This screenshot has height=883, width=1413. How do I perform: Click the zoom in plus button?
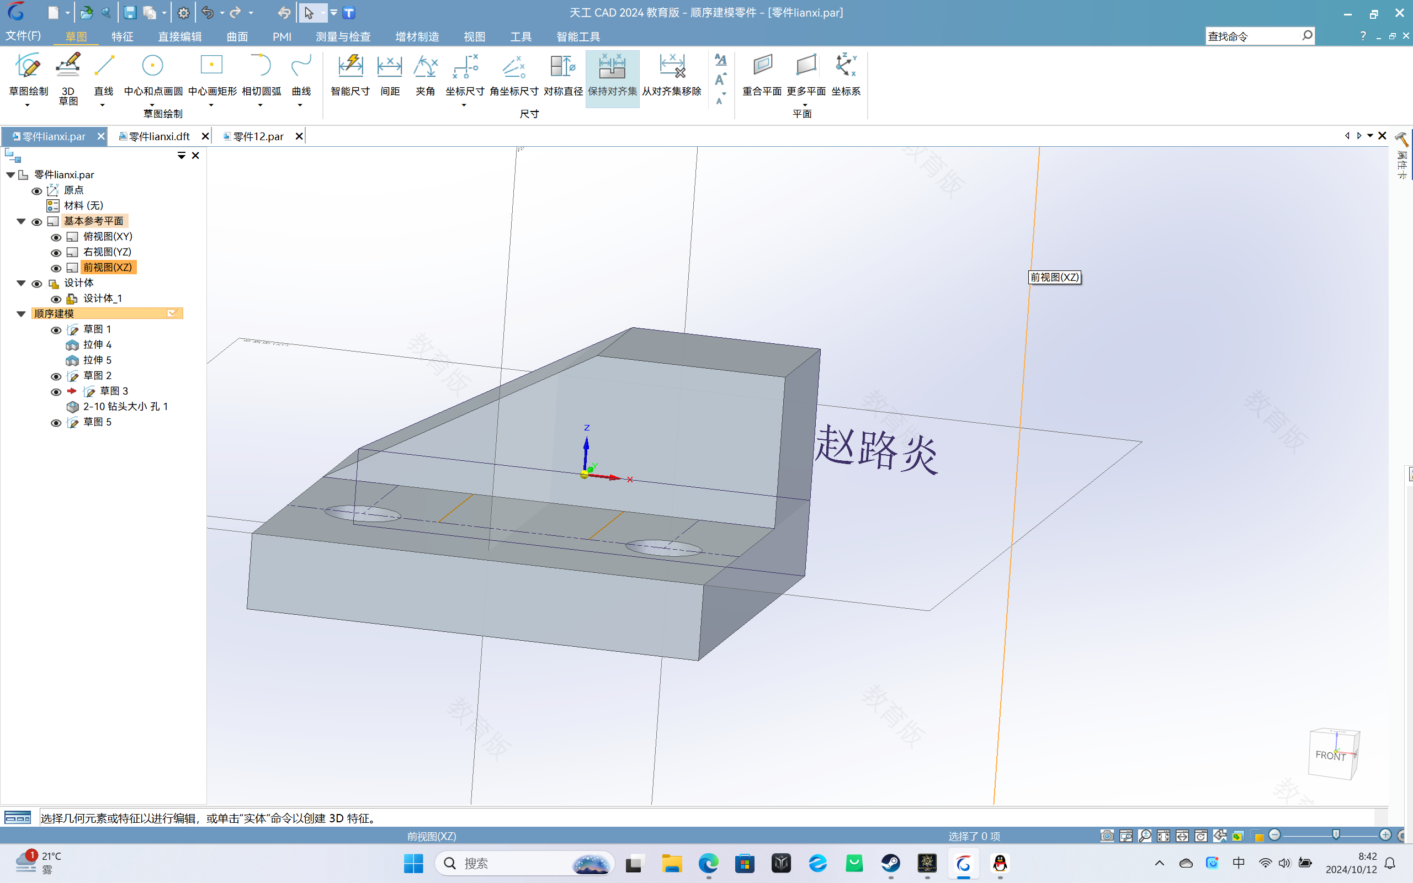1385,835
